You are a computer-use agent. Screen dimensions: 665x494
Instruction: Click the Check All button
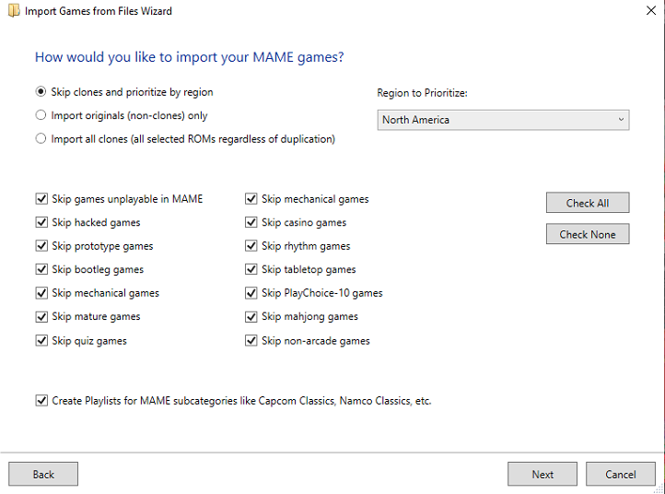coord(588,203)
